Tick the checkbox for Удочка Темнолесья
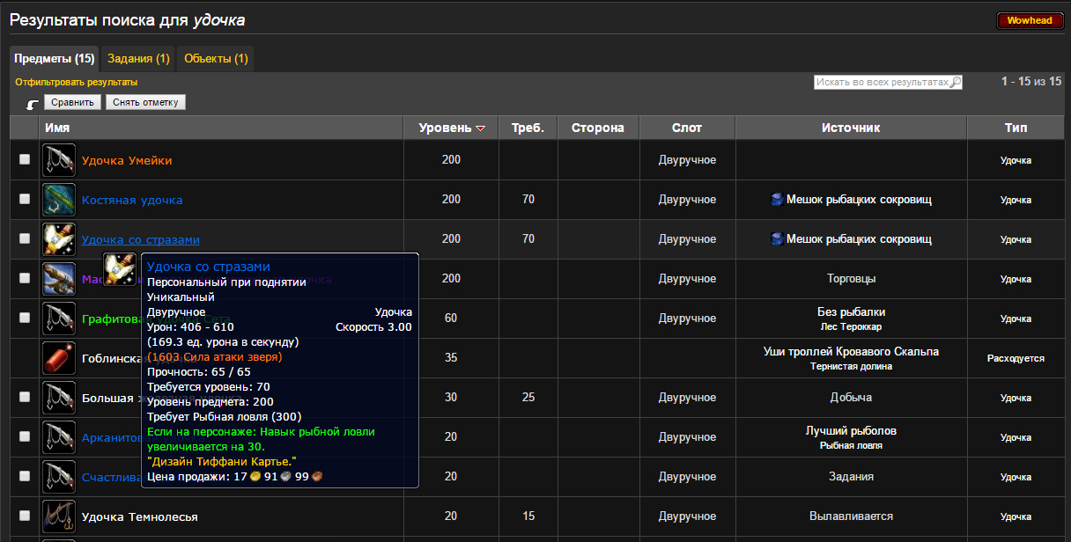Viewport: 1071px width, 542px height. point(25,516)
